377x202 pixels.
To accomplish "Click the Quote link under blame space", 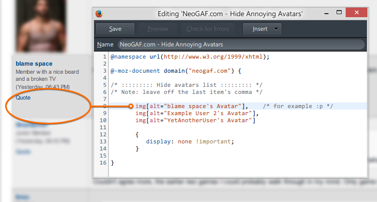I will [23, 97].
